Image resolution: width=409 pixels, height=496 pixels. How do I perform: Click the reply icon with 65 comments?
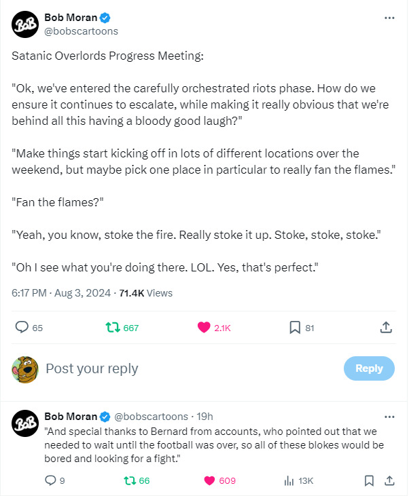tap(21, 328)
